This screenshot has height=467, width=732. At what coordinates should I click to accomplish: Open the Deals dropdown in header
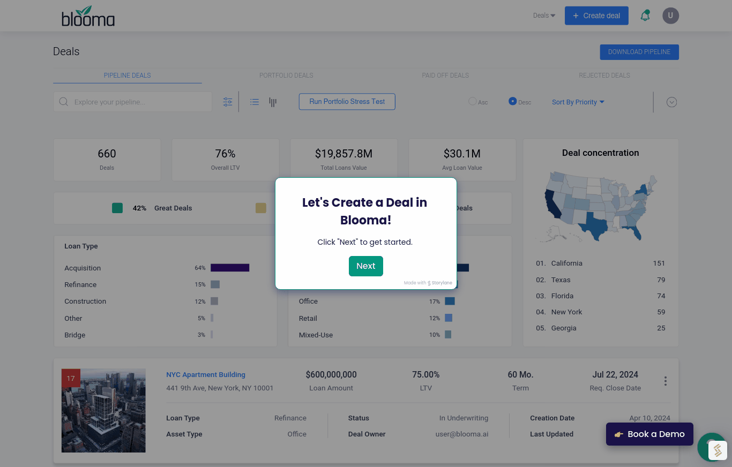click(x=544, y=16)
